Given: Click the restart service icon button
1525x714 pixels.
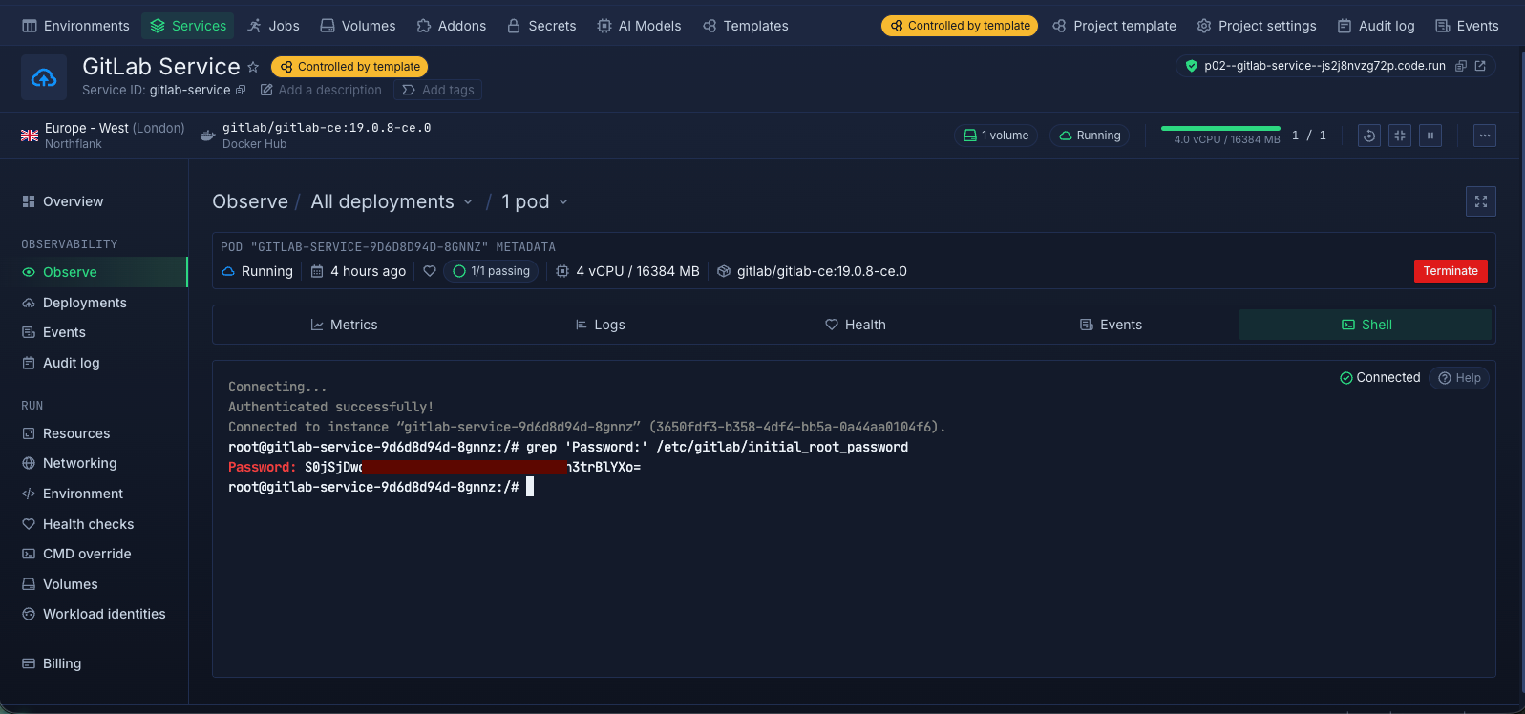Looking at the screenshot, I should (x=1369, y=136).
